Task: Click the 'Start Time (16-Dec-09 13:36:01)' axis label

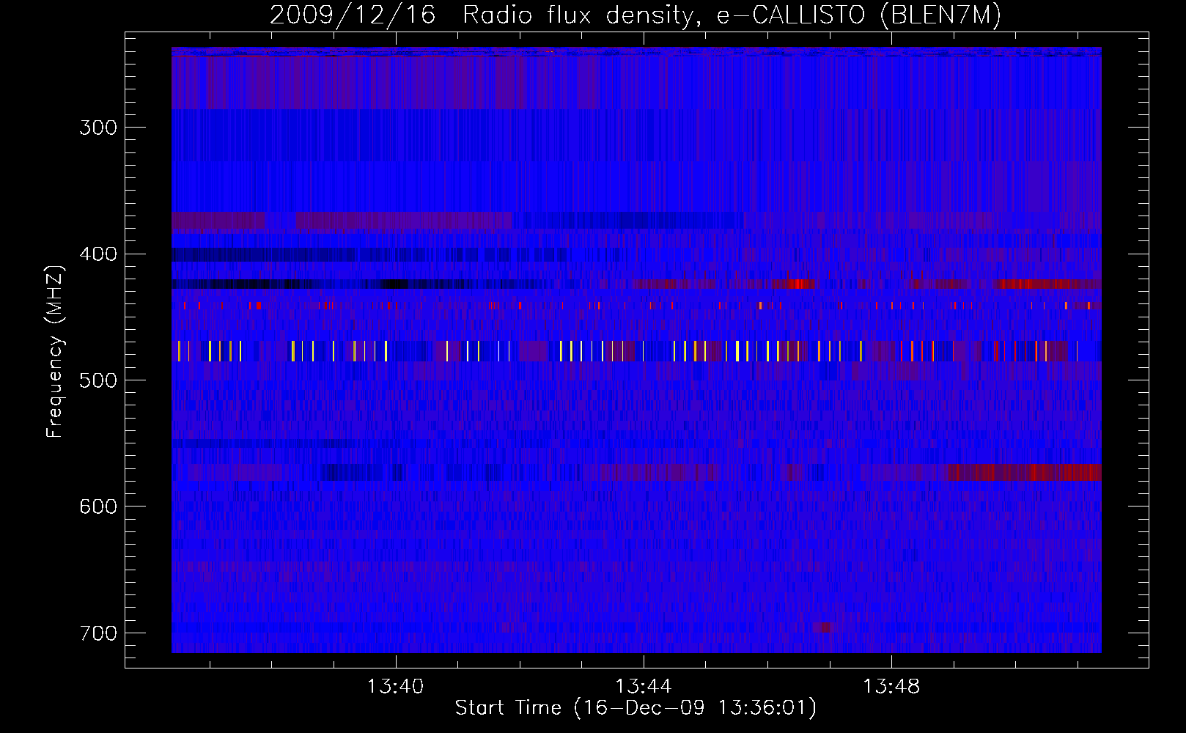Action: click(x=636, y=708)
